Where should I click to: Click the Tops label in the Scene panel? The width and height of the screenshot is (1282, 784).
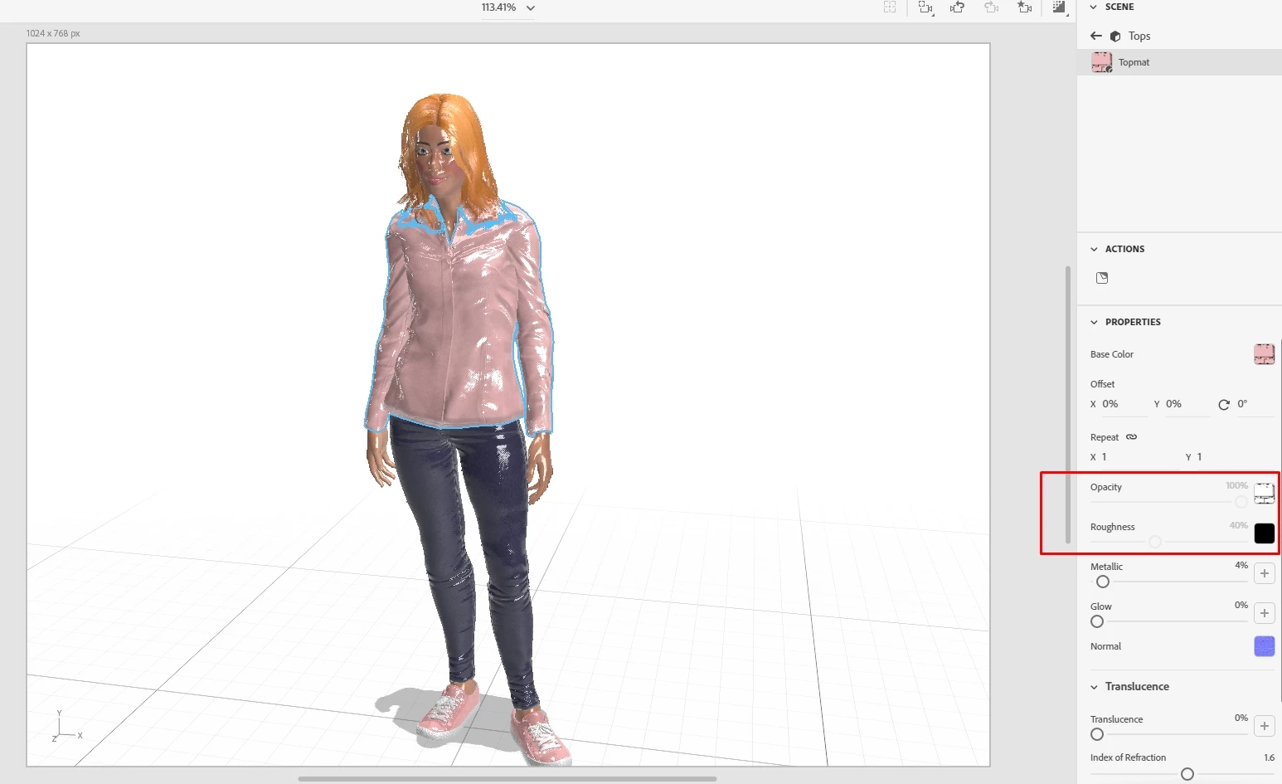point(1139,36)
